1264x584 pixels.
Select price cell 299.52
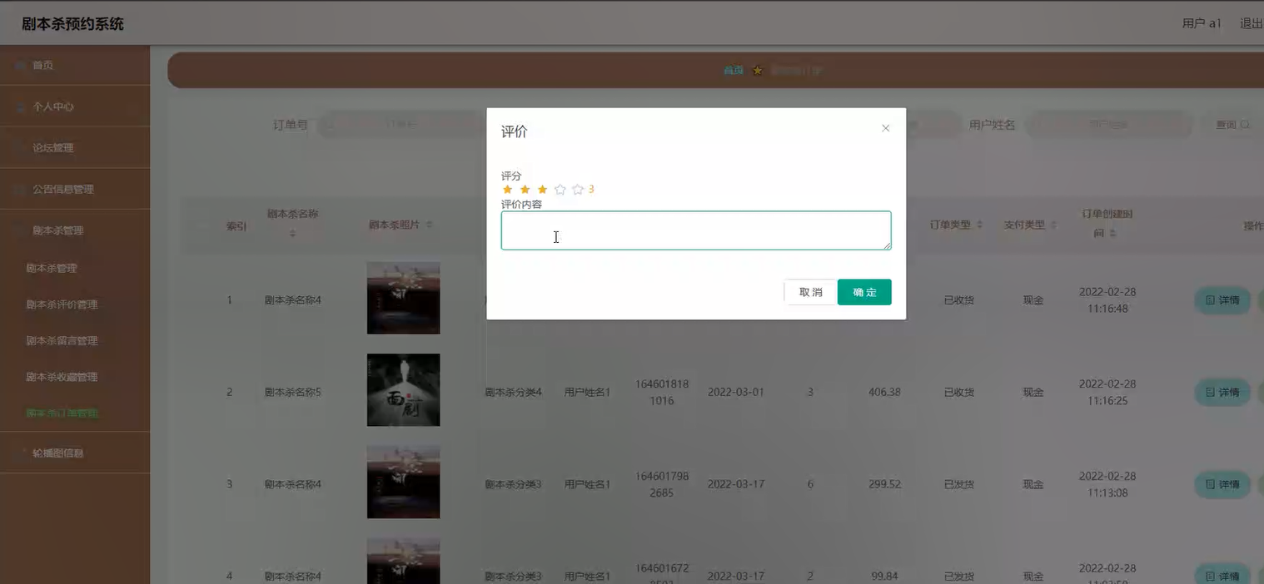point(884,484)
